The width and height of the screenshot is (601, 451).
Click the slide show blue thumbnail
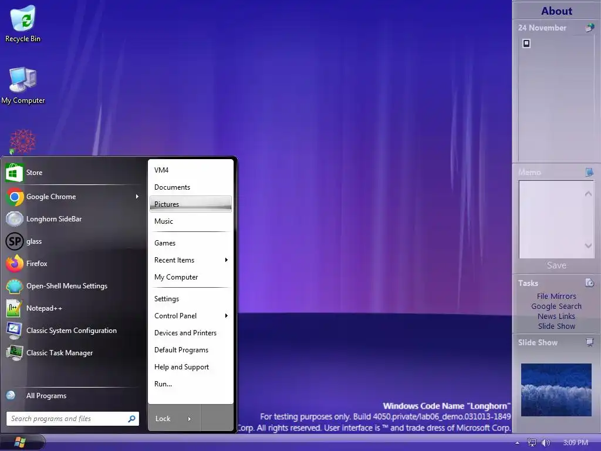556,390
